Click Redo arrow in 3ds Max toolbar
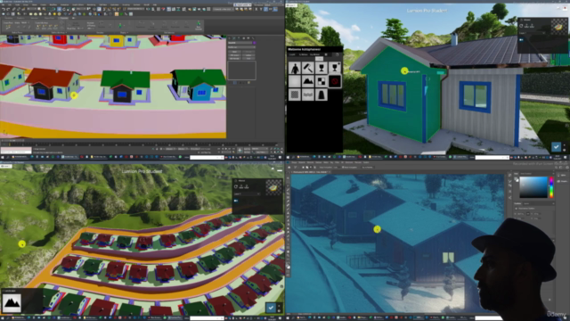The height and width of the screenshot is (321, 570). click(8, 9)
